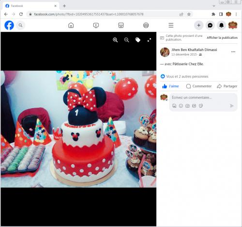Switch commenting identity via small avatar

pyautogui.click(x=164, y=97)
